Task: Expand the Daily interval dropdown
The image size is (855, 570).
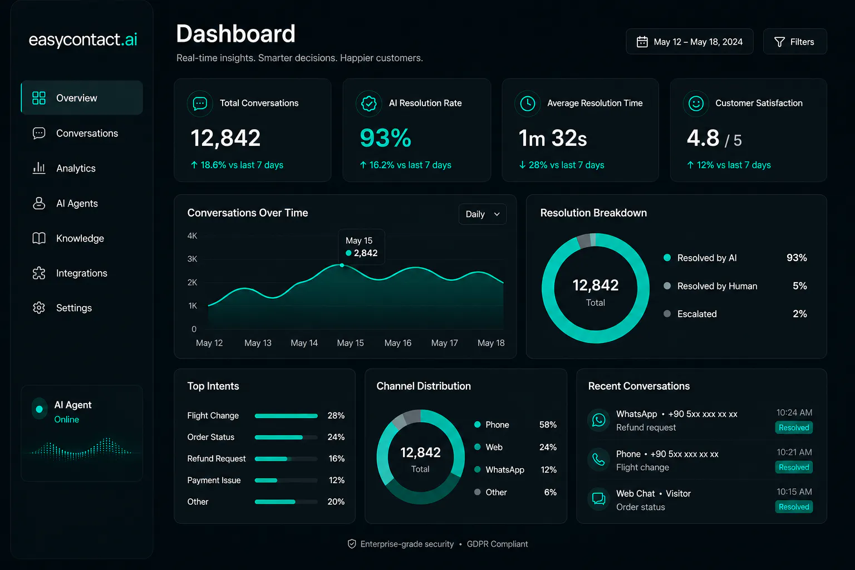Action: (483, 214)
